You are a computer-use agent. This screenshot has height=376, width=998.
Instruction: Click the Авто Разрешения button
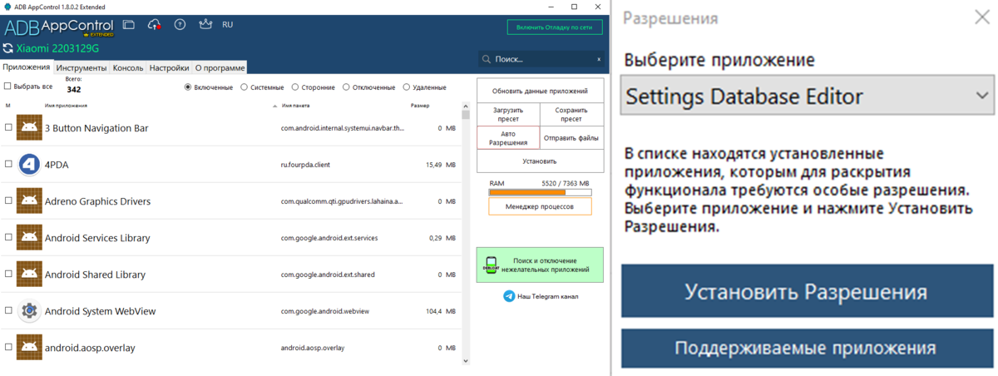click(508, 137)
